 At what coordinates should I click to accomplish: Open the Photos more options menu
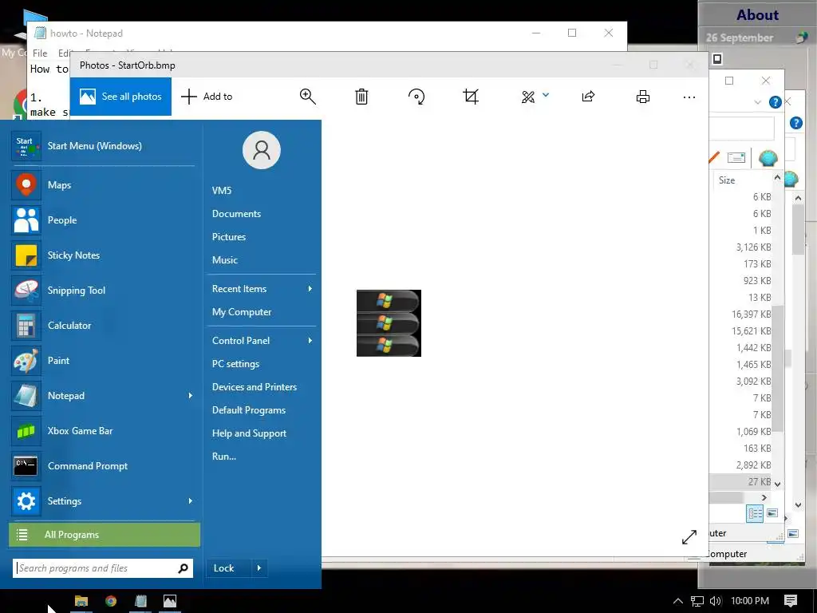(x=689, y=97)
